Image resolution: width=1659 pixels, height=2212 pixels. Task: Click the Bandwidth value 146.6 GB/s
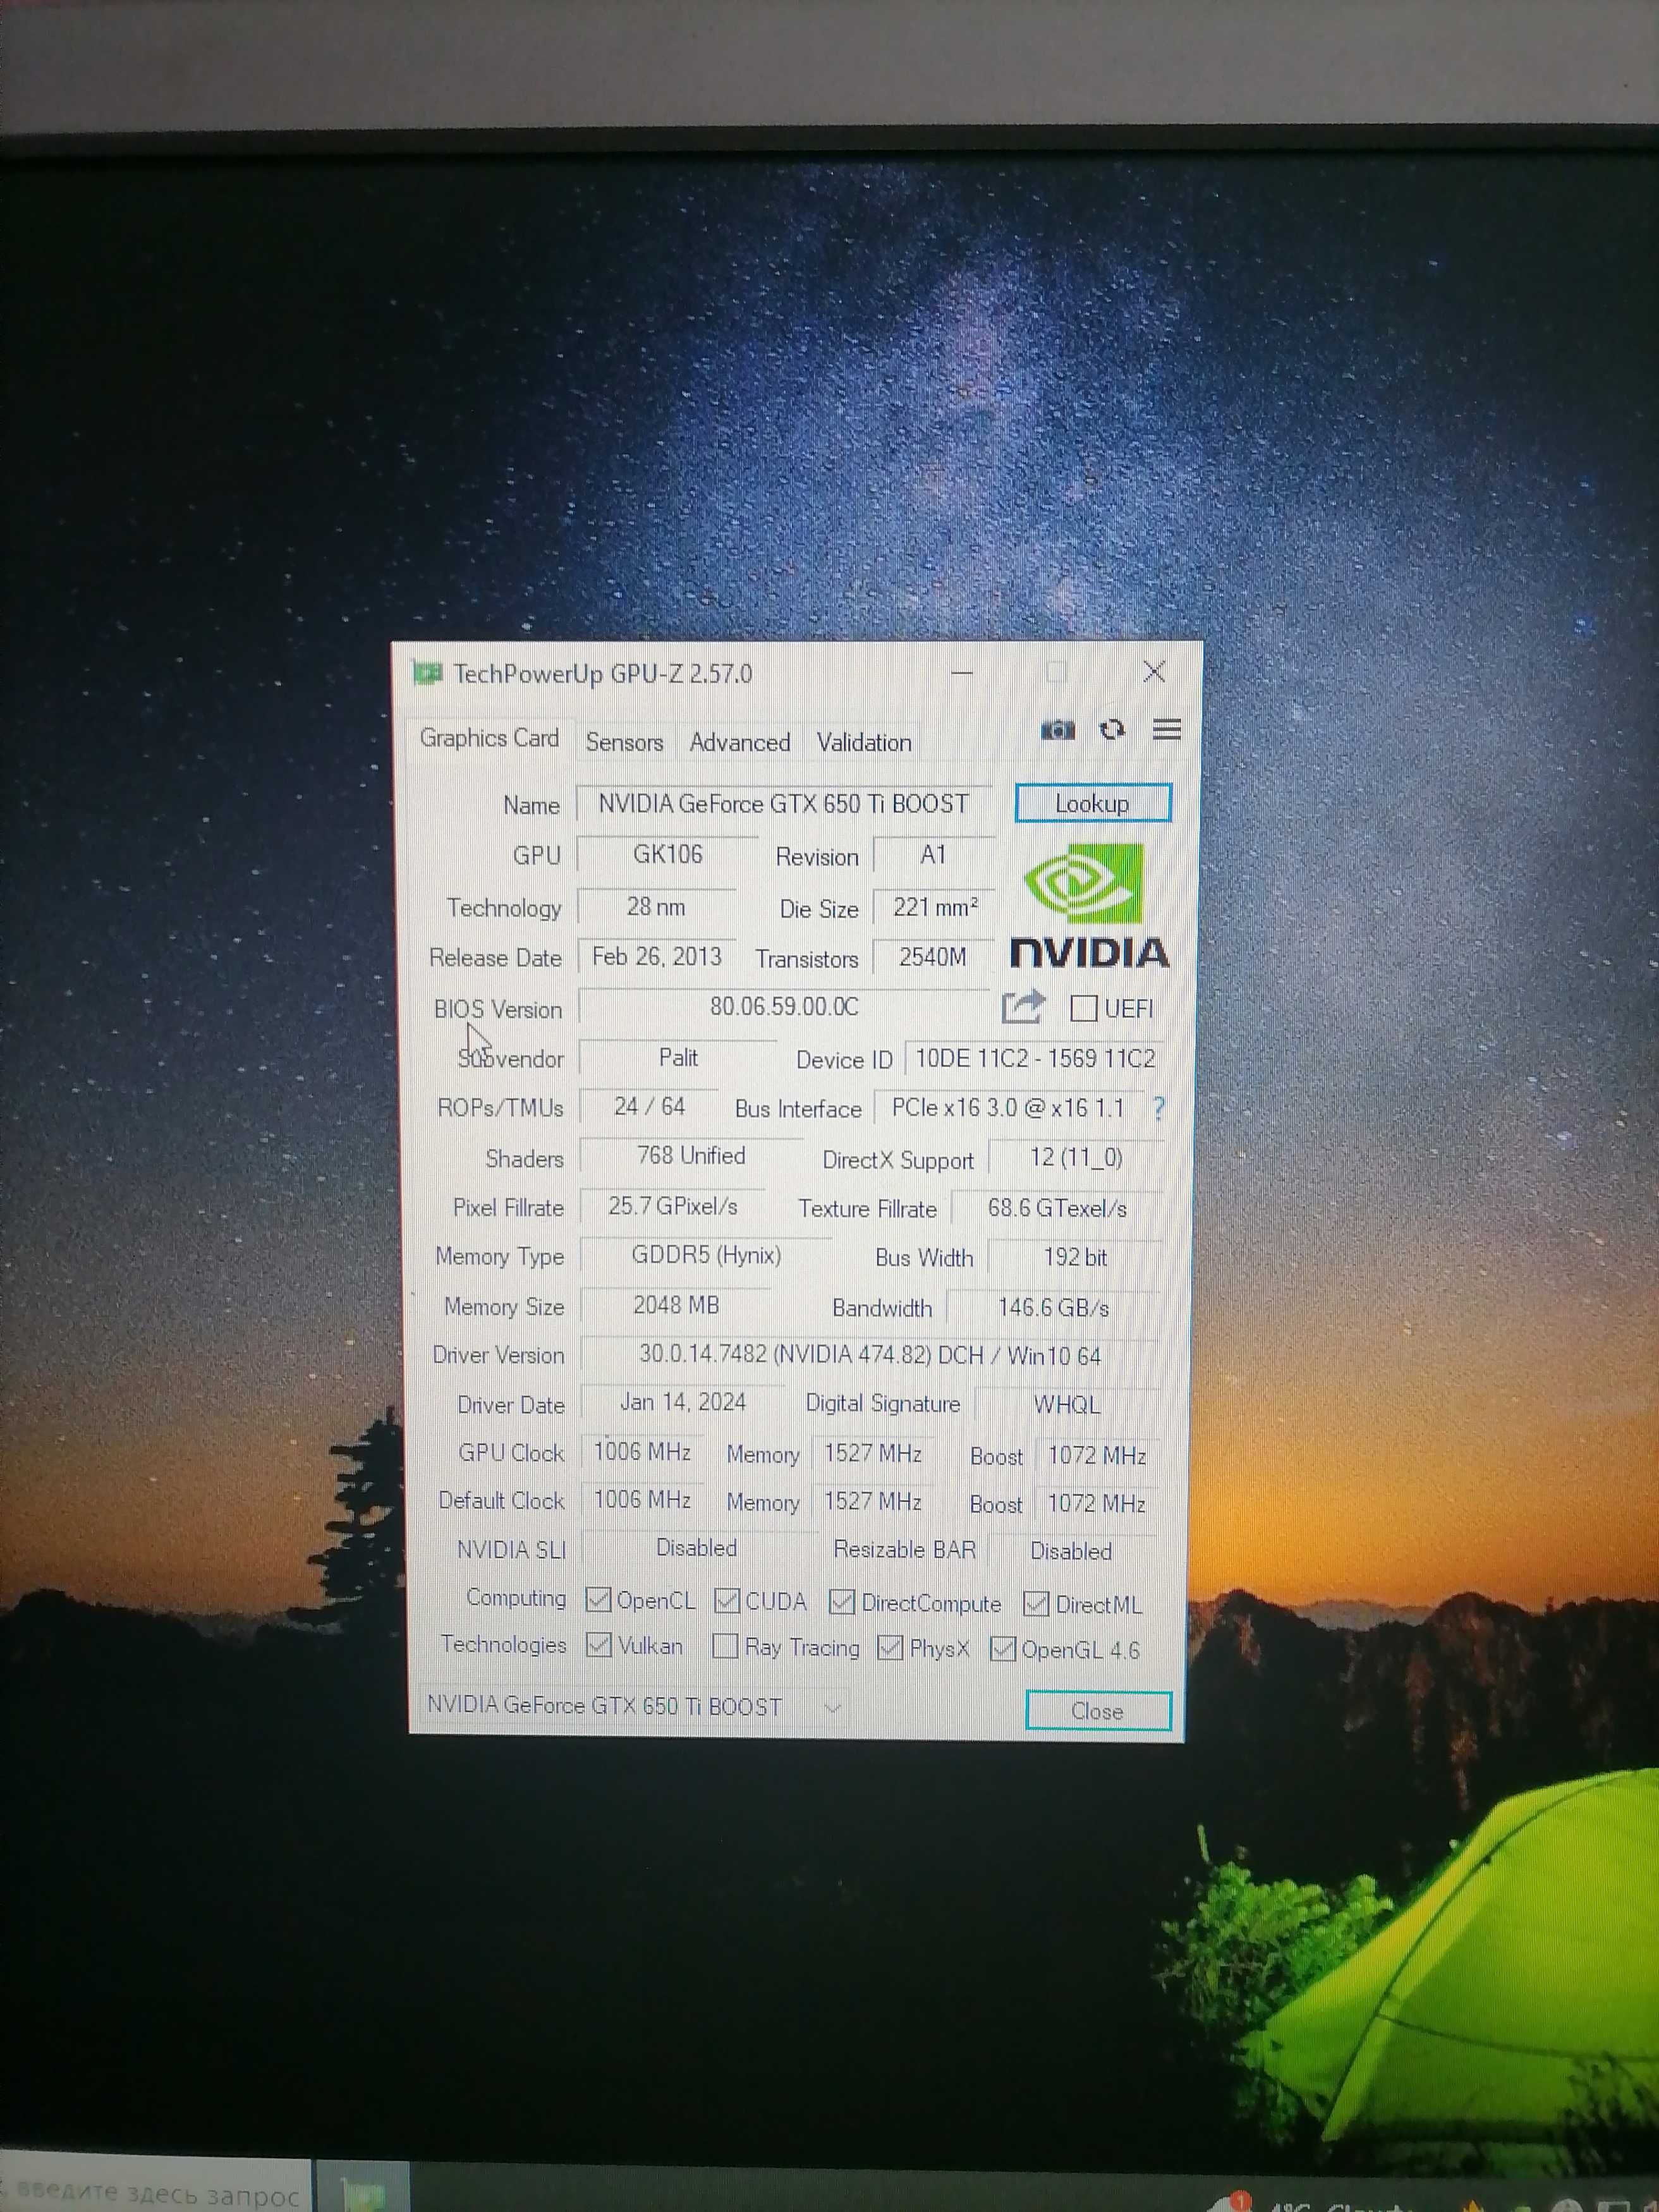click(x=1054, y=1308)
